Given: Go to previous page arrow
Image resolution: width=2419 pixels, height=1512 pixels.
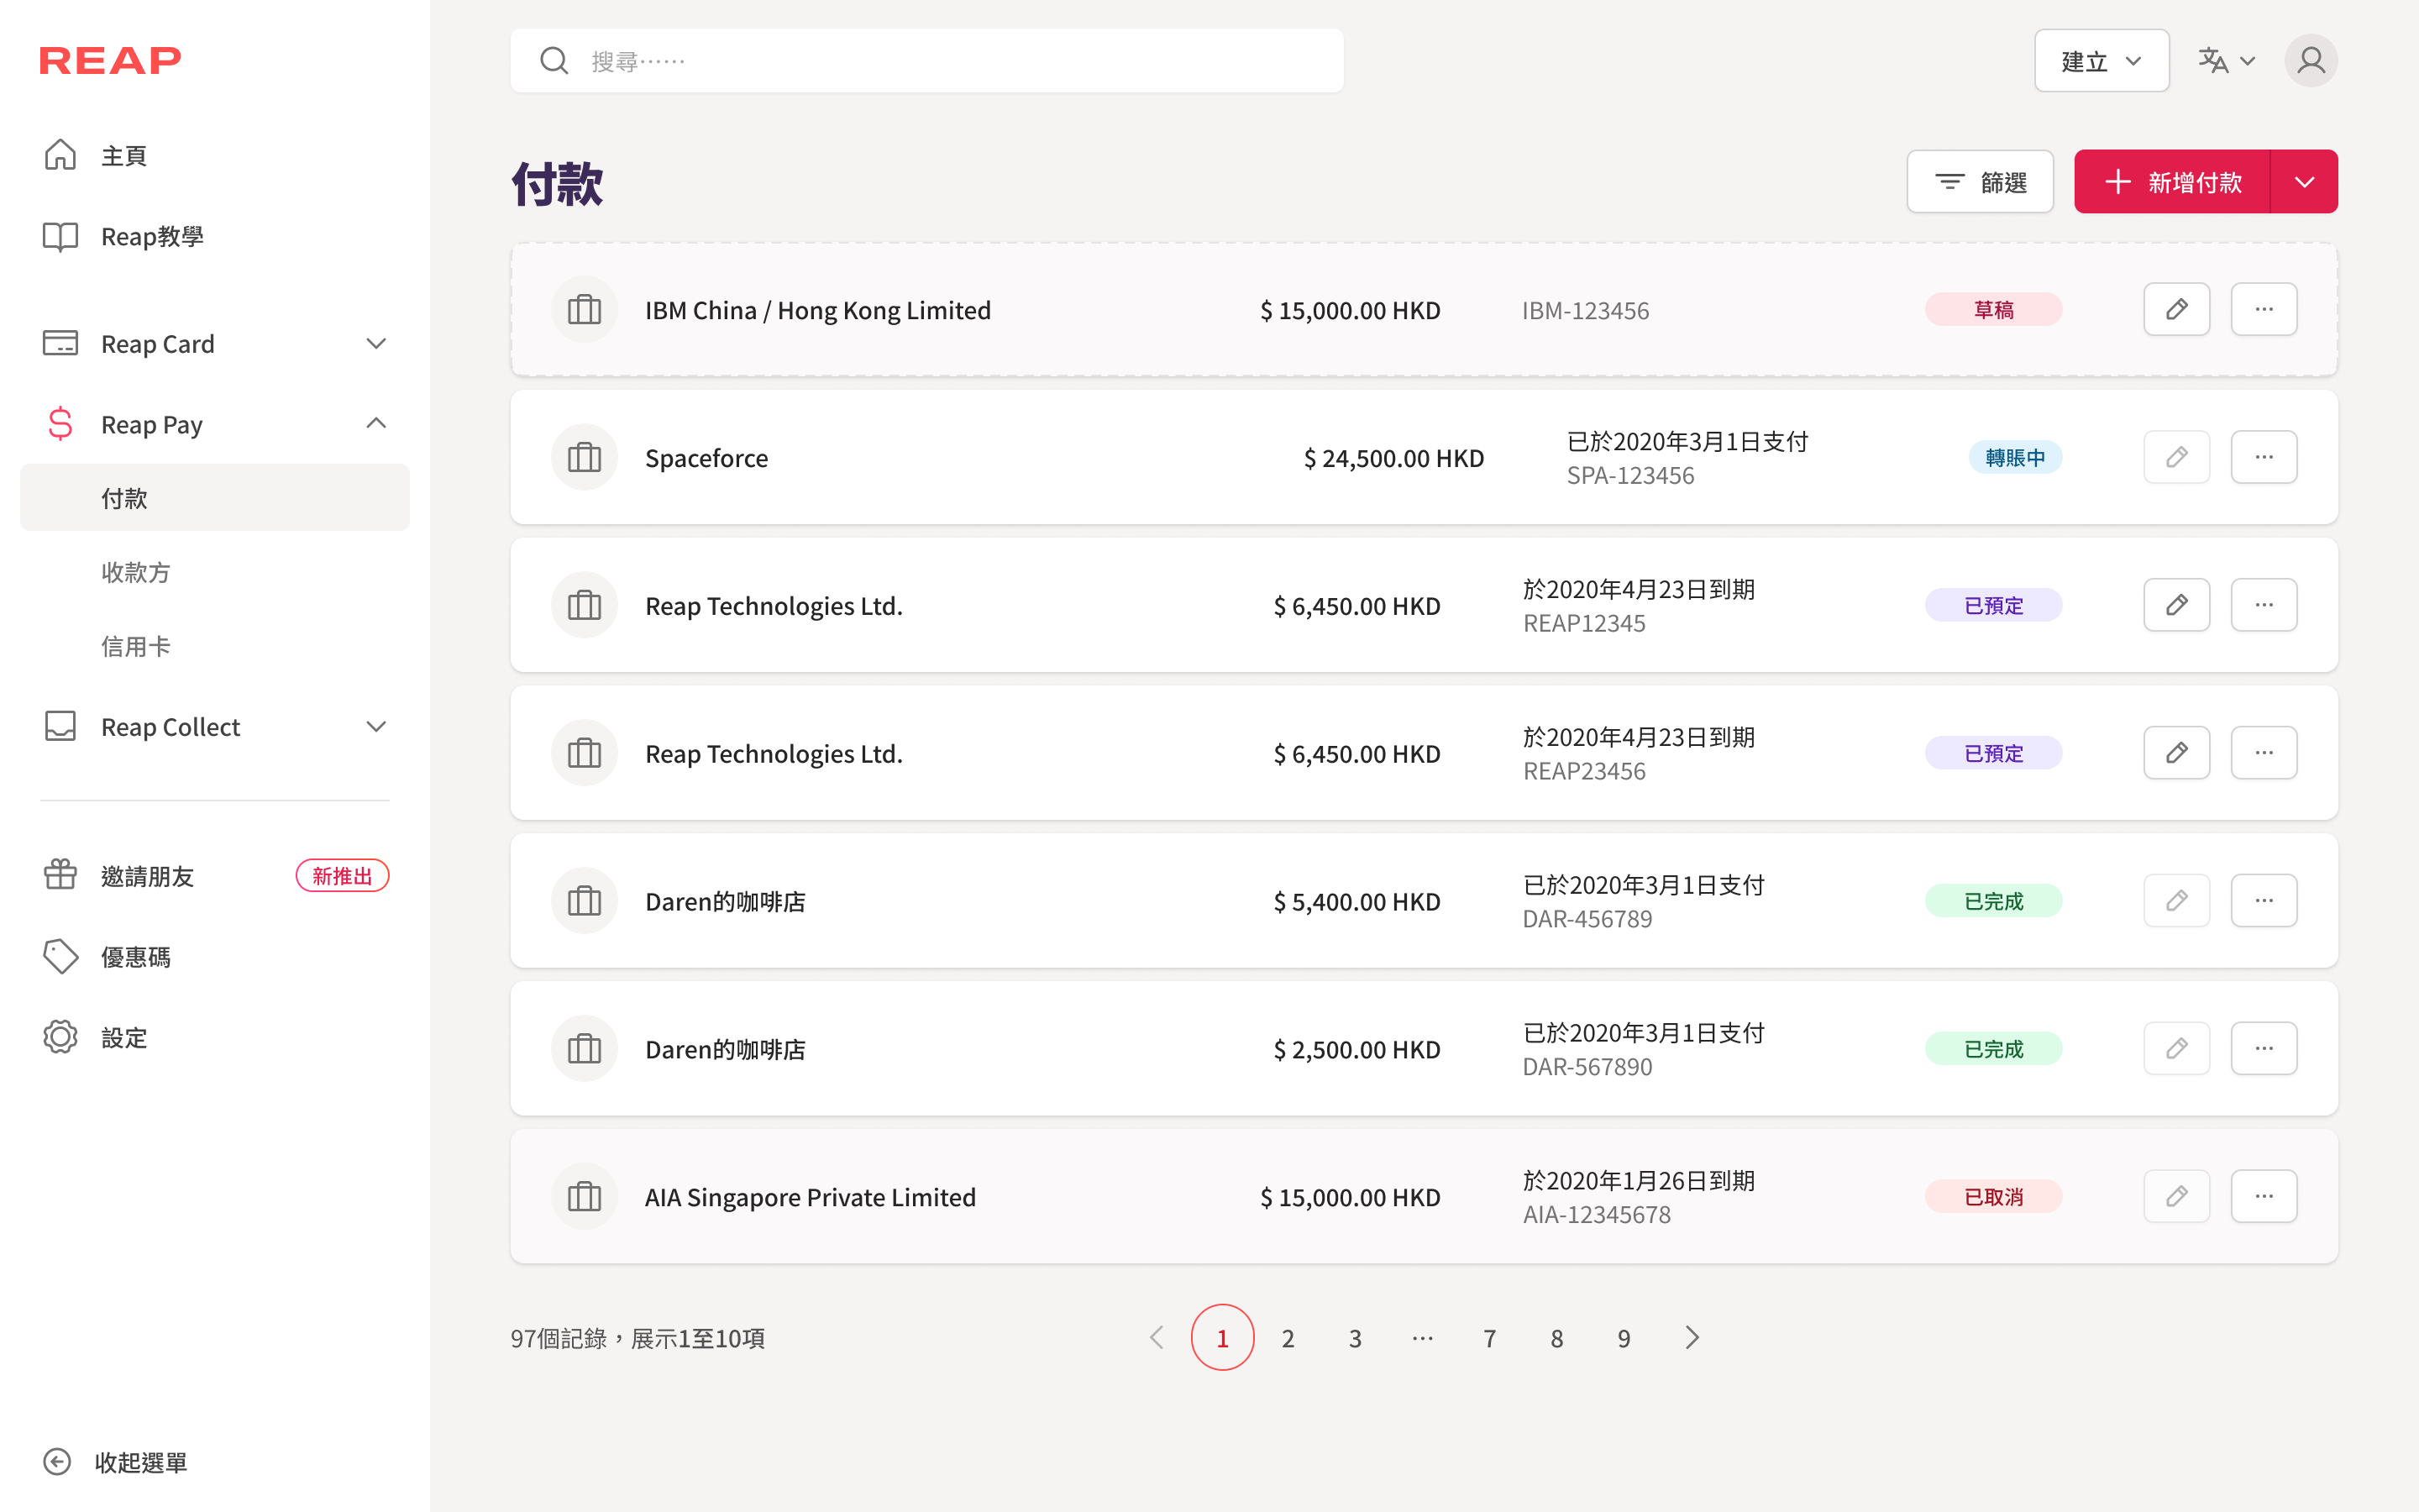Looking at the screenshot, I should [x=1157, y=1338].
